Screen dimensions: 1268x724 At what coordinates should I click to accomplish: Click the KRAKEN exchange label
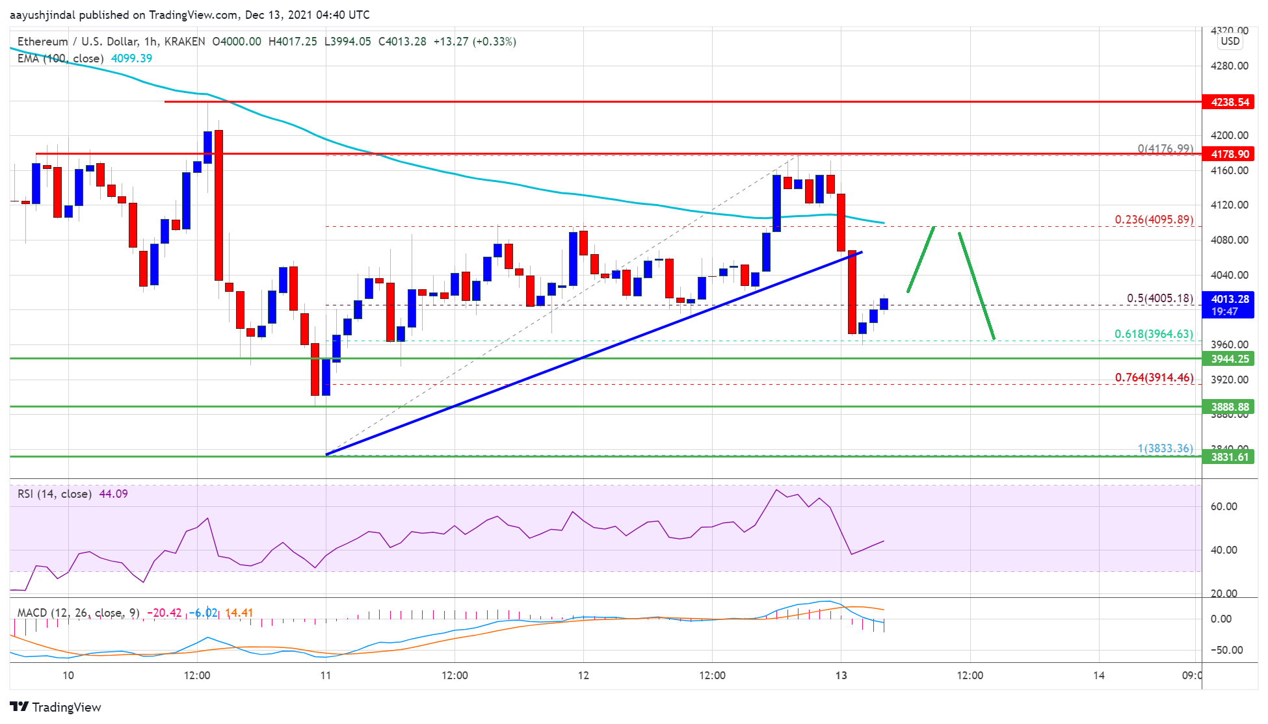(x=184, y=41)
